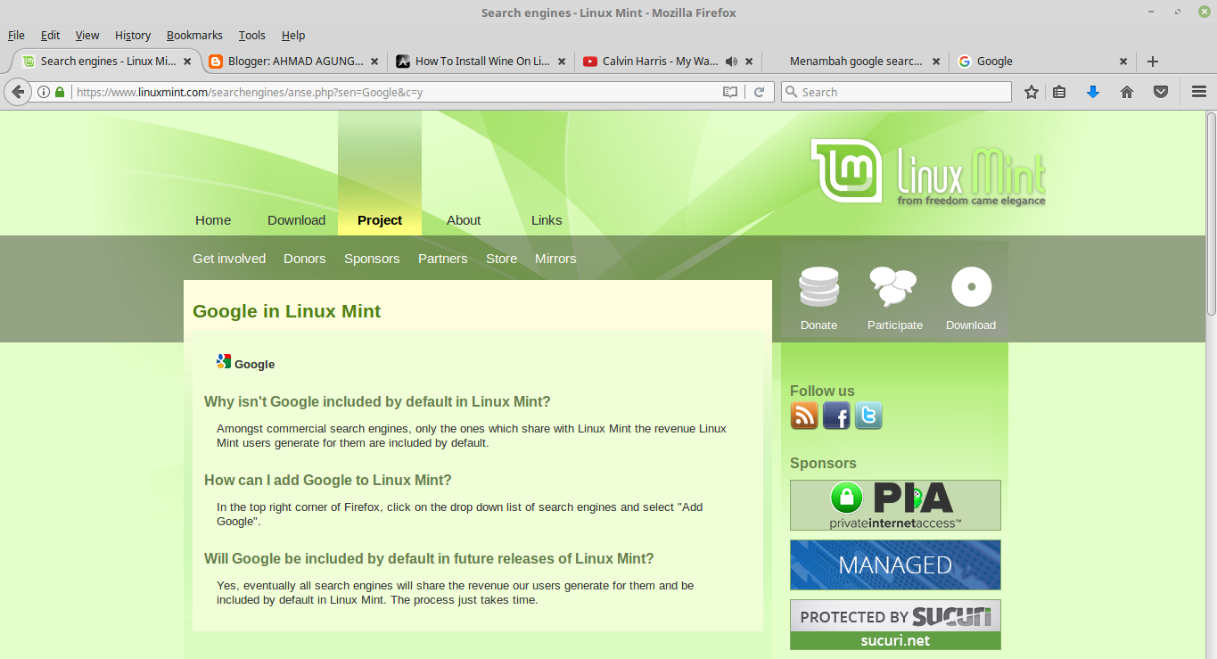Open the View menu
Viewport: 1217px width, 659px height.
[x=87, y=35]
